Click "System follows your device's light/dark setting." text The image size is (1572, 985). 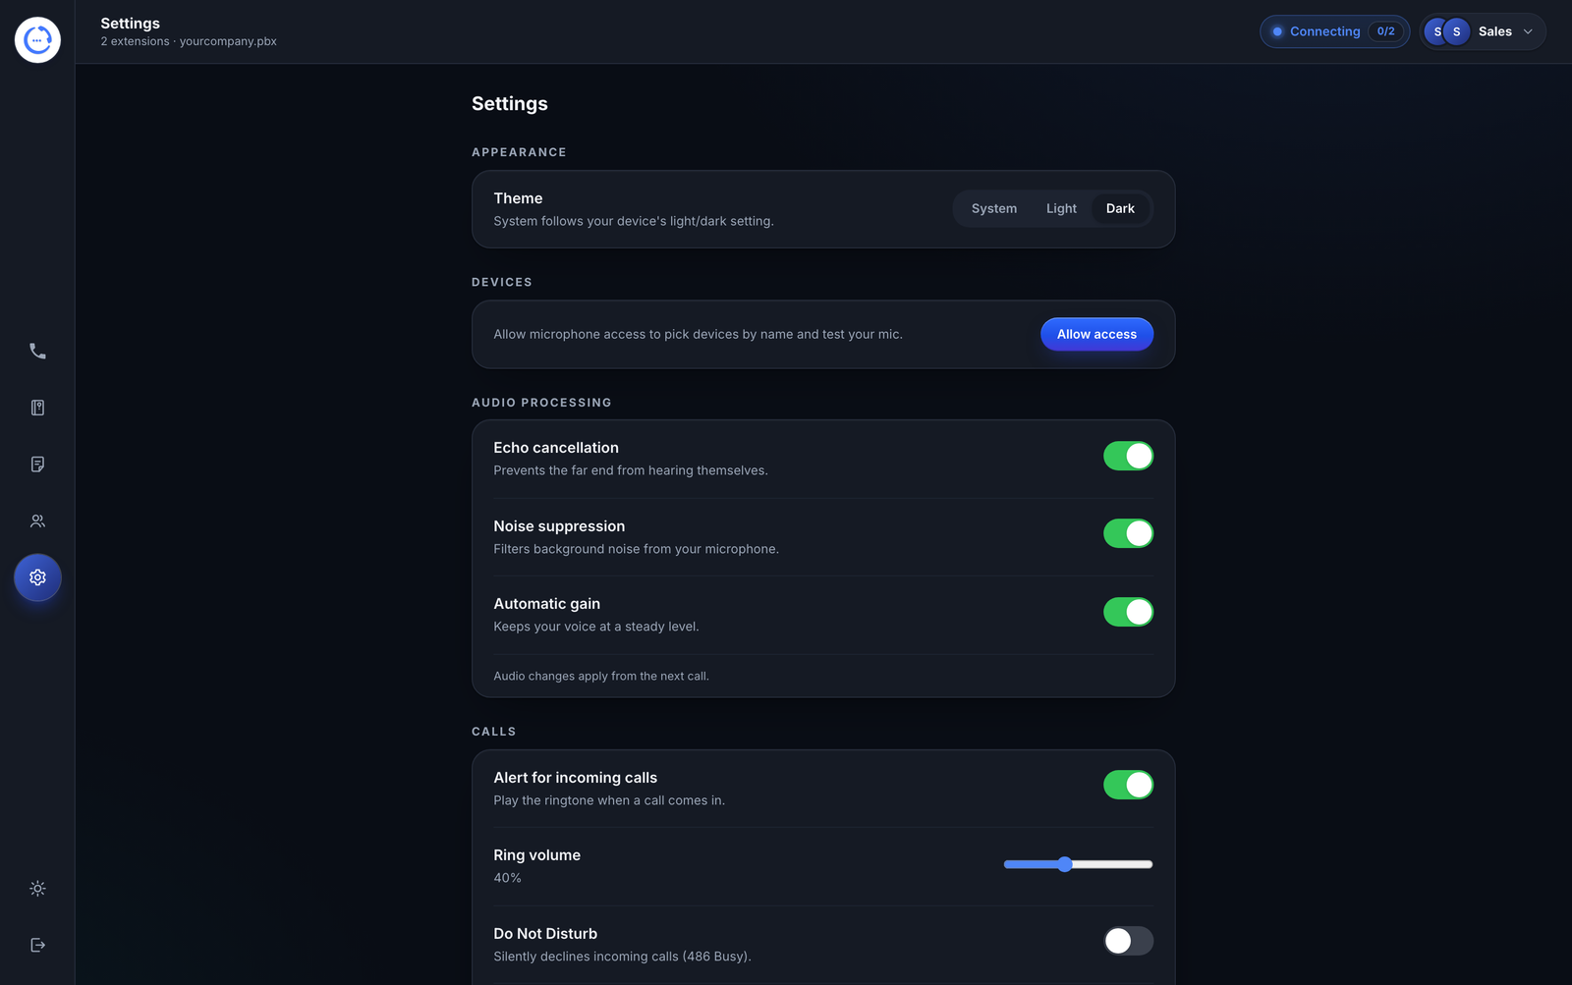(634, 221)
